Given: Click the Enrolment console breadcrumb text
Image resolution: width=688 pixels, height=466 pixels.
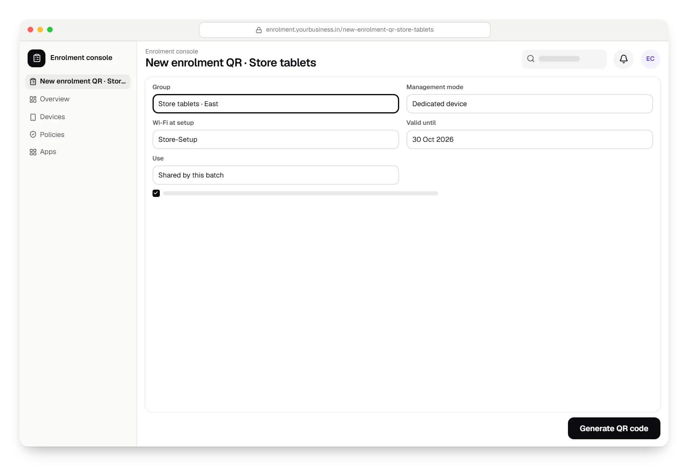Looking at the screenshot, I should (172, 51).
